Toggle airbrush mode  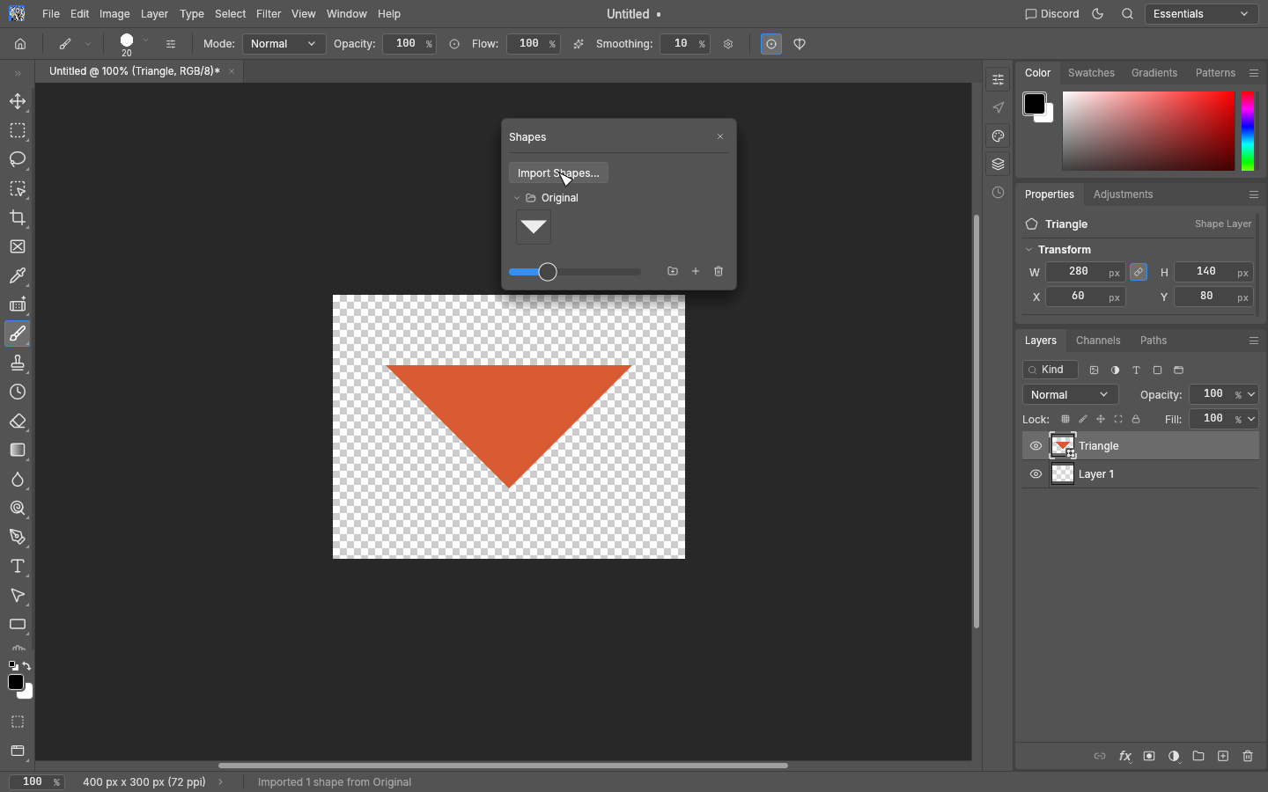pyautogui.click(x=579, y=44)
